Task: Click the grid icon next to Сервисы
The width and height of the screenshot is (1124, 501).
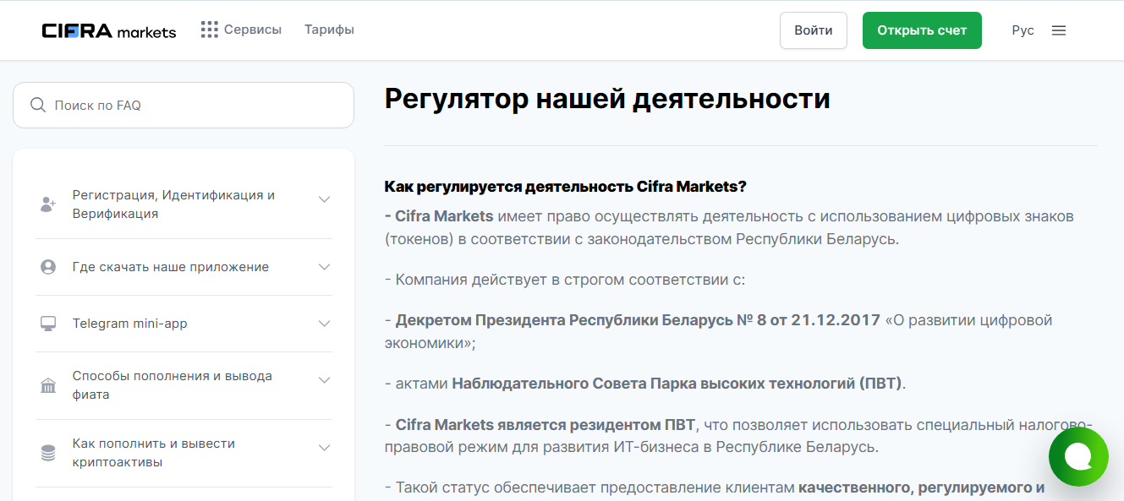Action: click(x=208, y=29)
